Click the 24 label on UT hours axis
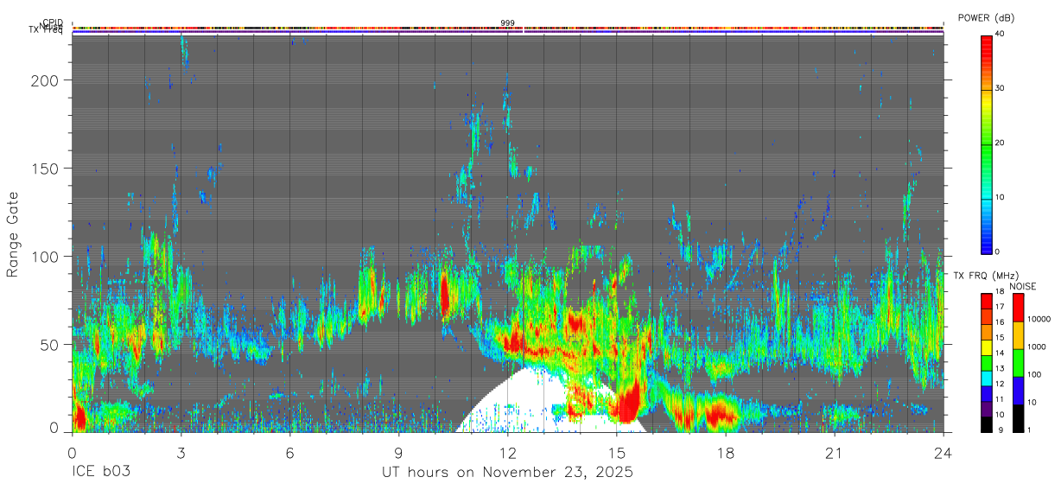The height and width of the screenshot is (490, 1061). click(943, 453)
